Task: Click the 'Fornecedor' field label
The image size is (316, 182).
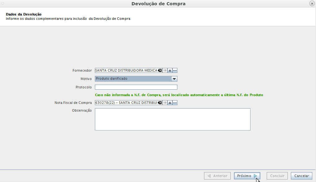Action: (x=82, y=70)
